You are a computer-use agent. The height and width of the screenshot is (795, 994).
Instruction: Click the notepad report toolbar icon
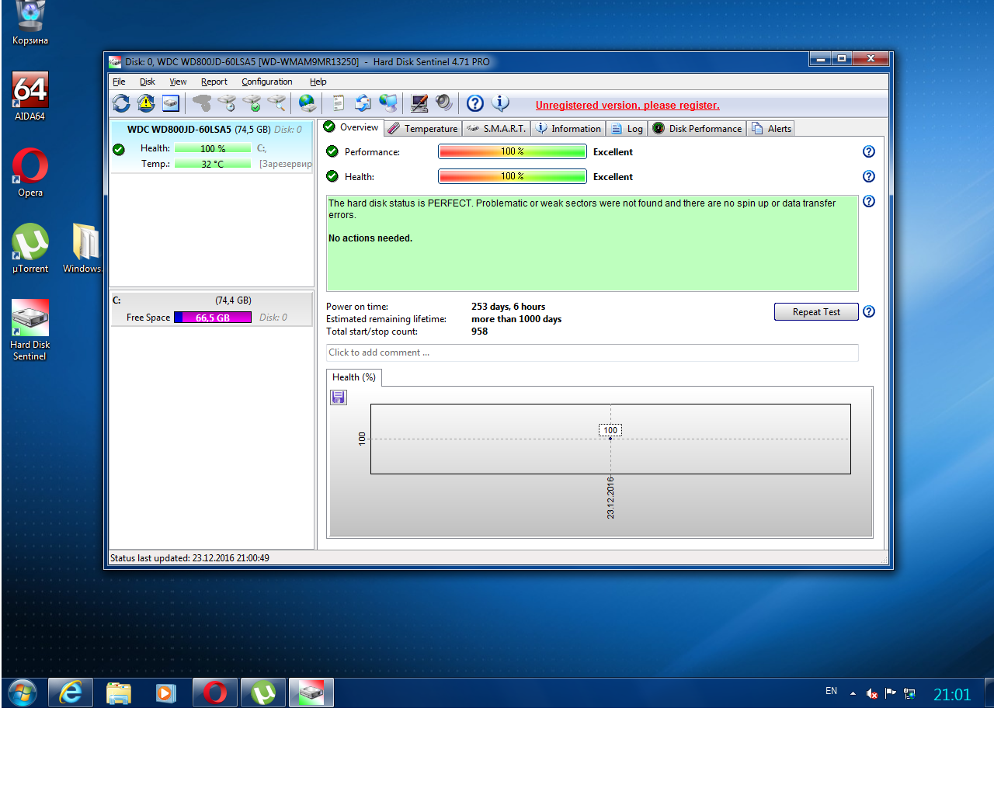338,103
